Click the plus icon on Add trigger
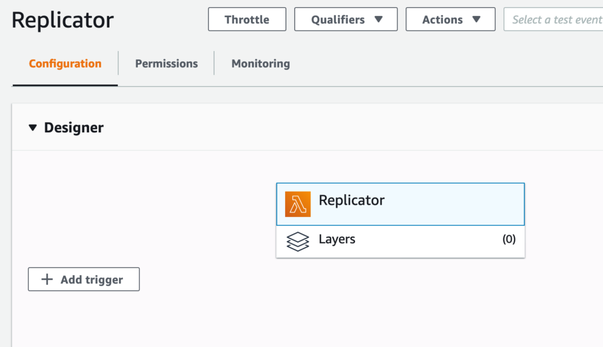This screenshot has height=347, width=603. [47, 279]
